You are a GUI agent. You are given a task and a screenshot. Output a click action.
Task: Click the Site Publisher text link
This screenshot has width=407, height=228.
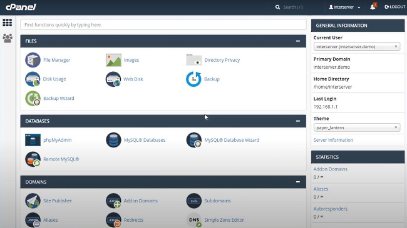pos(58,201)
